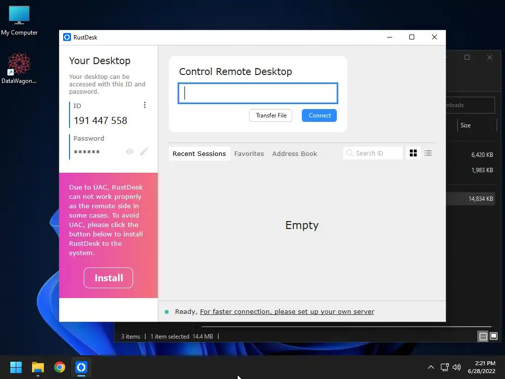Select the Recent Sessions tab

pyautogui.click(x=199, y=154)
